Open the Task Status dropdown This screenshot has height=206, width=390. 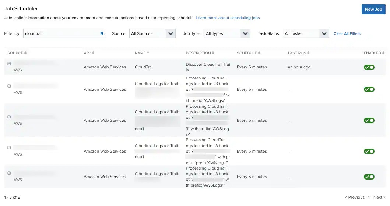[306, 33]
